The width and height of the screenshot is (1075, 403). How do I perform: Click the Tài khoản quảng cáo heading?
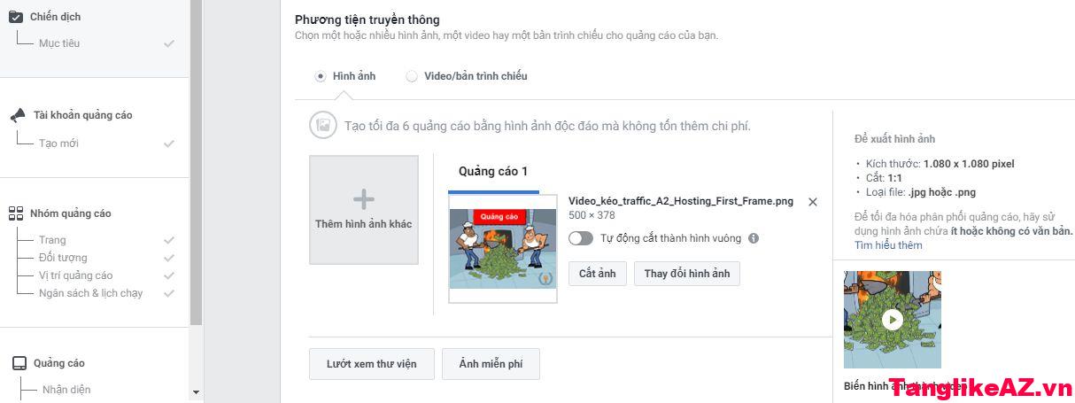pos(83,115)
